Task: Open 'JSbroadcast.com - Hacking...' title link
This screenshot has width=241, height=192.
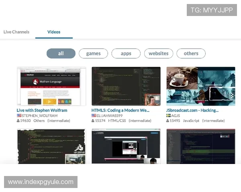Action: [192, 110]
